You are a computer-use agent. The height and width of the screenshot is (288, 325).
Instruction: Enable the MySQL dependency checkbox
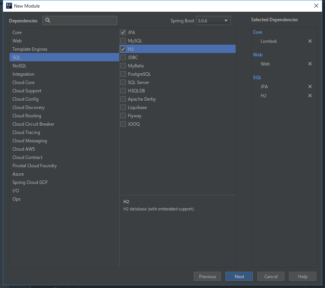click(x=123, y=40)
